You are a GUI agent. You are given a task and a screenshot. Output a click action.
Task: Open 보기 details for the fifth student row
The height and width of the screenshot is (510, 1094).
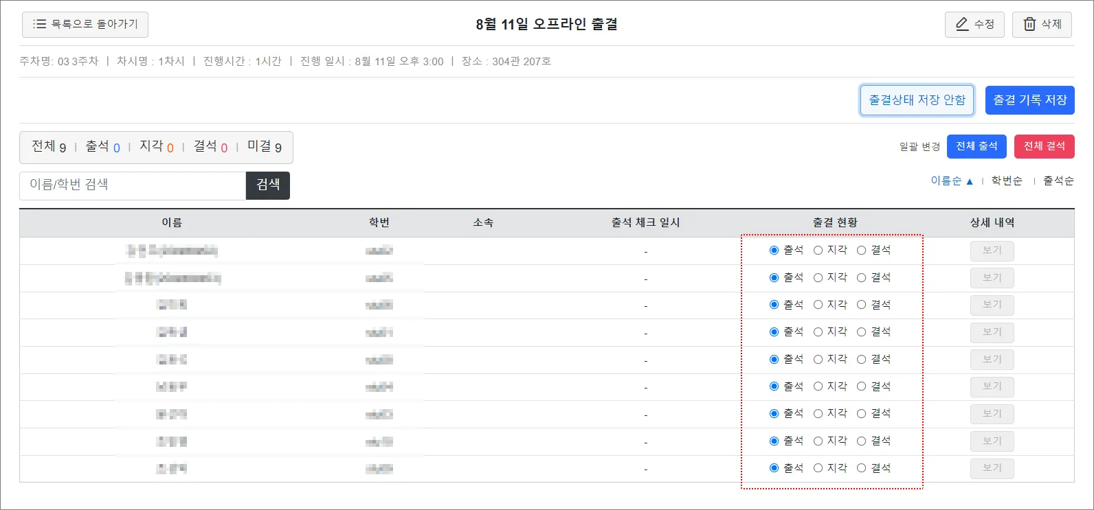992,360
